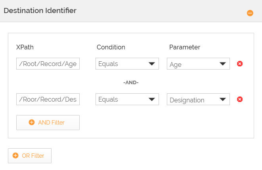The height and width of the screenshot is (170, 262).
Task: Select the 'Designation' text in the Parameter combo box
Action: coord(187,100)
